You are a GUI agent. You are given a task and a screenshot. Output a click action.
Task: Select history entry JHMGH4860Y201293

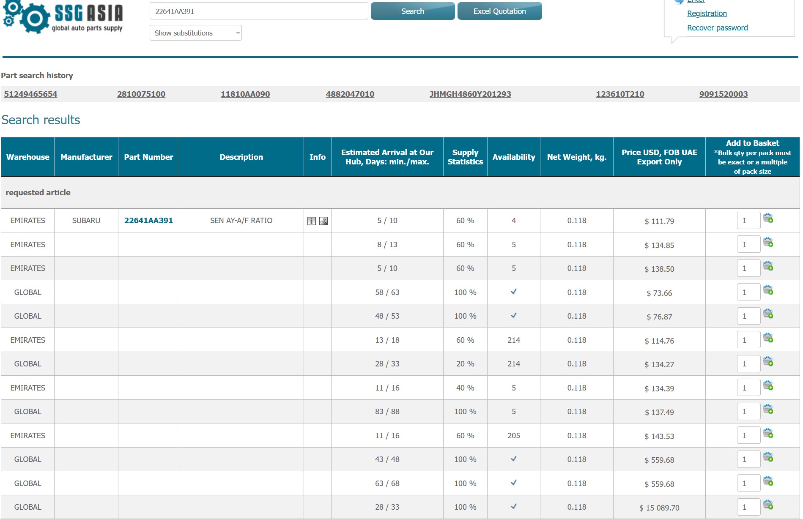click(470, 94)
